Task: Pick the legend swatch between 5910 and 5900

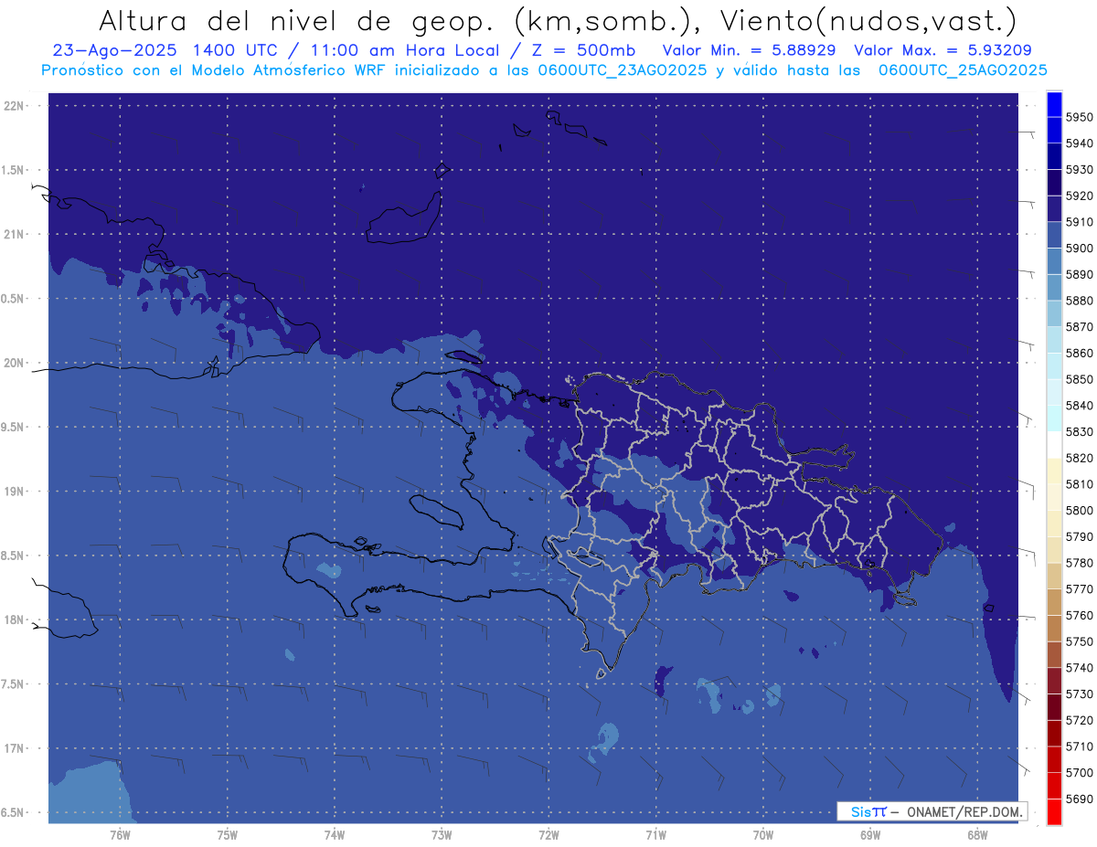Action: coord(1054,235)
